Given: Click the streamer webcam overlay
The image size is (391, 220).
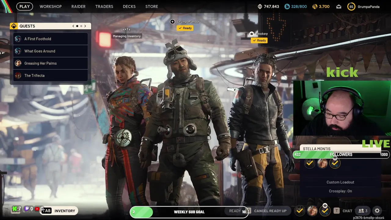Looking at the screenshot, I should [342, 108].
